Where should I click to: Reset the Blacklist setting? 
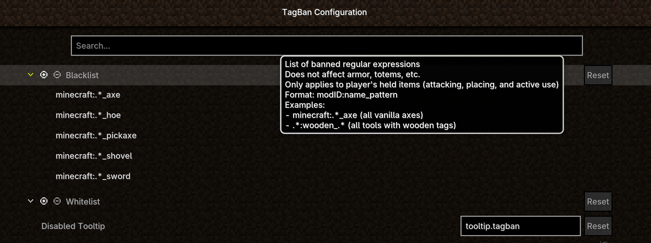tap(598, 75)
